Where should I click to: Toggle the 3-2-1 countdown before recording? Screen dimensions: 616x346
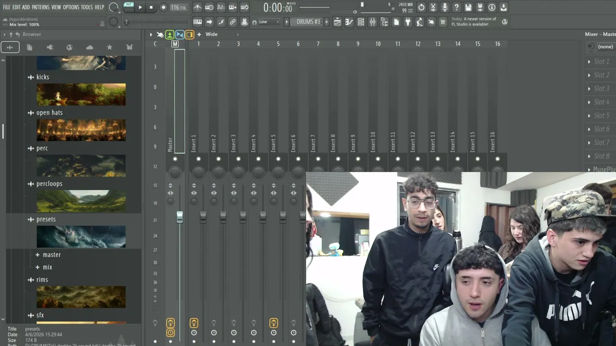click(221, 7)
